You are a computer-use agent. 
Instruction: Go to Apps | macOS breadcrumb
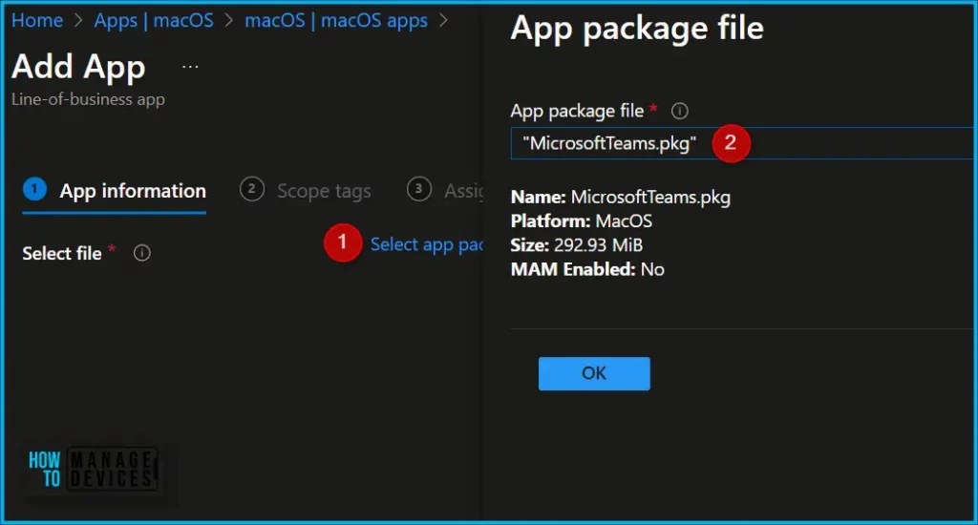tap(154, 21)
